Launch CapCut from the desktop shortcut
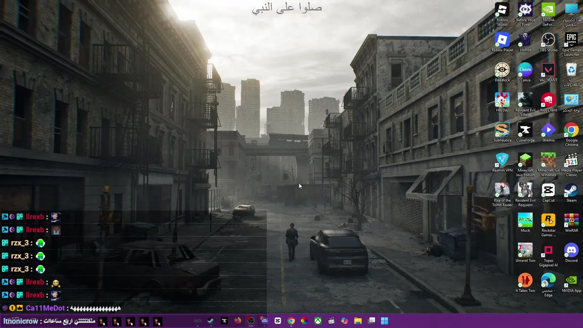 [548, 193]
